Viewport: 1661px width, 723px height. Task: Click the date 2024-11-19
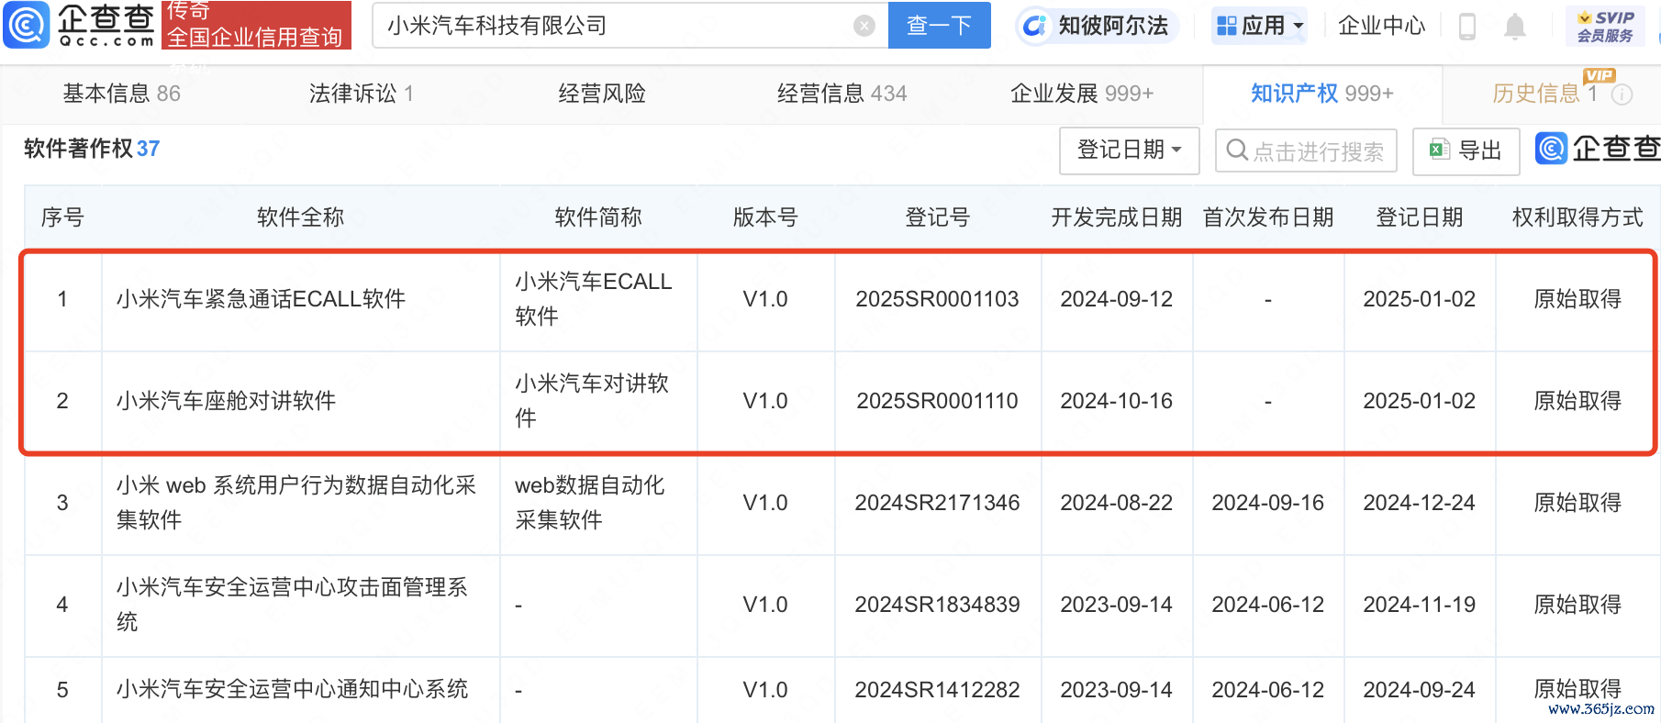(1419, 605)
